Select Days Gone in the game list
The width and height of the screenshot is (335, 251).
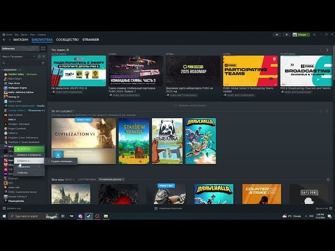tap(14, 83)
